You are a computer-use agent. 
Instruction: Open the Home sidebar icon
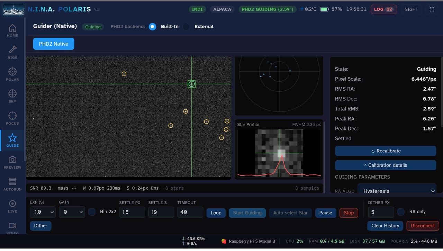click(12, 30)
